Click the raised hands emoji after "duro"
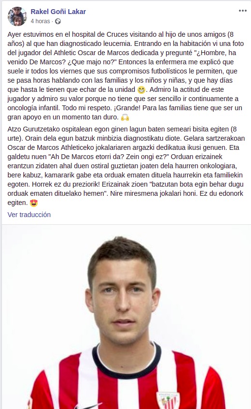The width and height of the screenshot is (251, 409). pyautogui.click(x=125, y=117)
